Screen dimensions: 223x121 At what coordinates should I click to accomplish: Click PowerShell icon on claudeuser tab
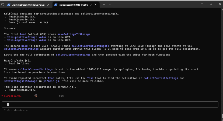point(56,5)
